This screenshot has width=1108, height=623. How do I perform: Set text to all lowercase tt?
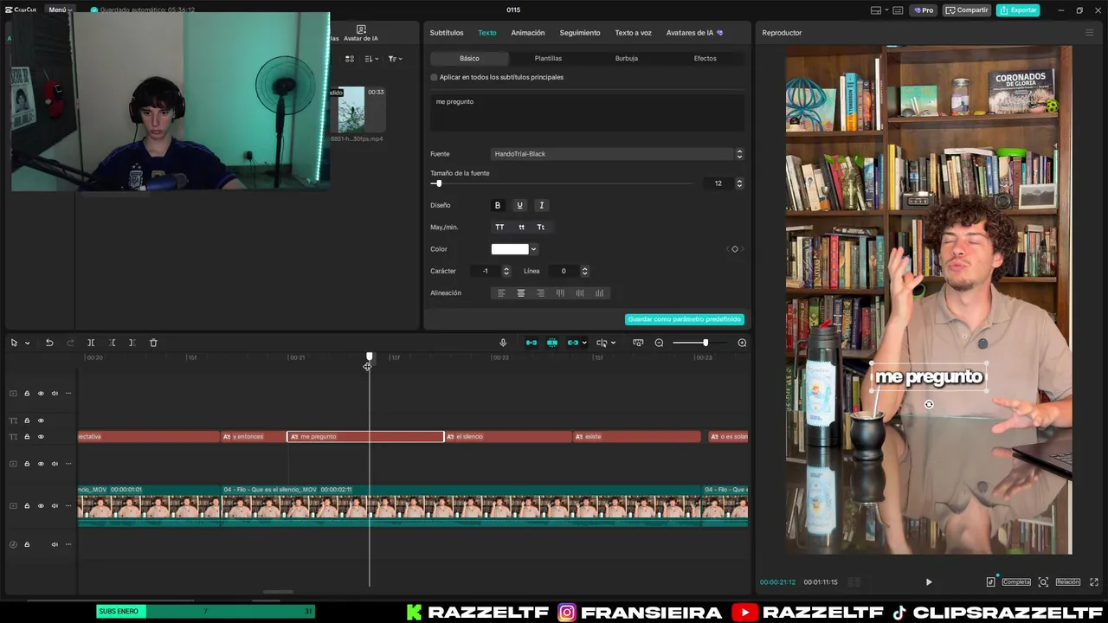coord(521,227)
